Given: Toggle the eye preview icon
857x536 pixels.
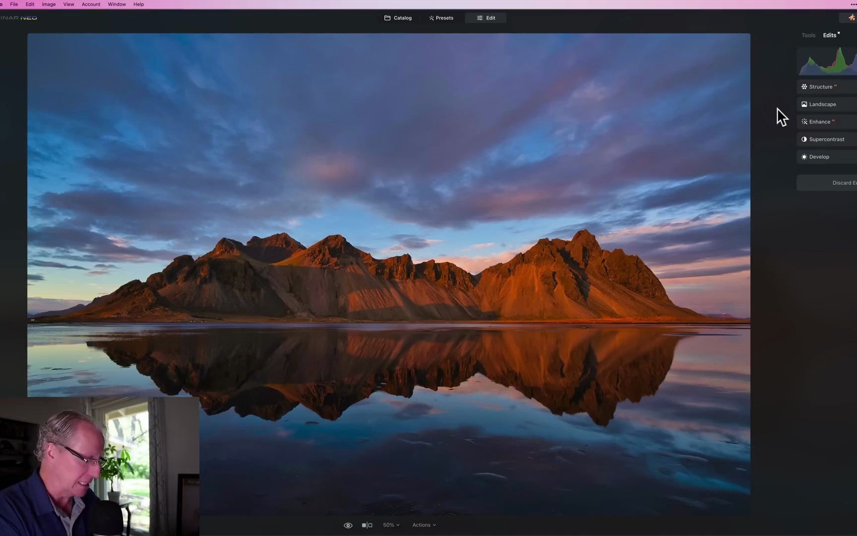Looking at the screenshot, I should click(x=348, y=525).
